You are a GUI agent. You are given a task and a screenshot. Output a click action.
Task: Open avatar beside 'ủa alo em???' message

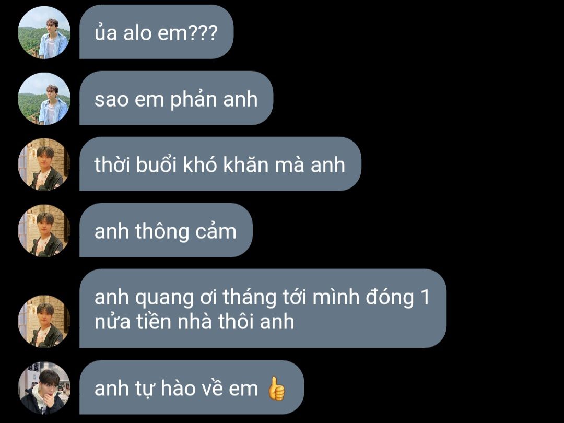44,32
